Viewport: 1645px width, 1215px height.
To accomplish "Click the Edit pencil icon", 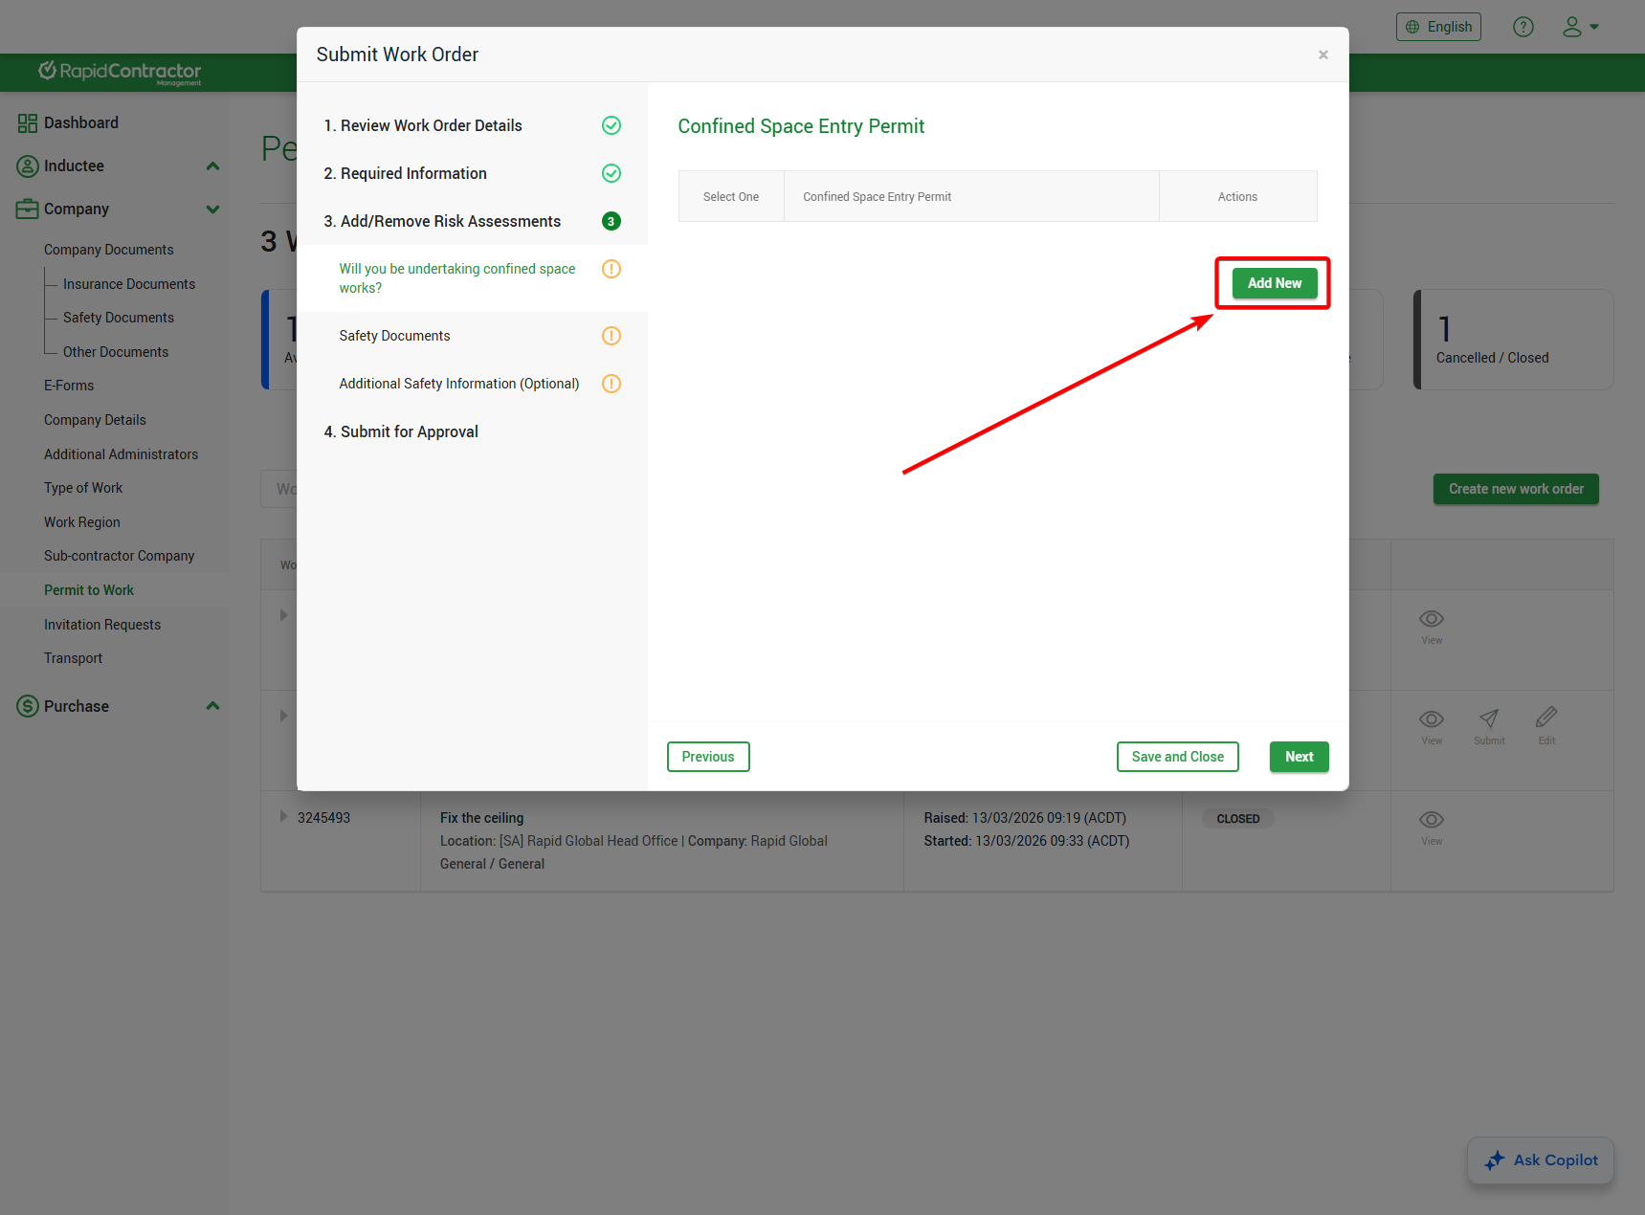I will tap(1546, 718).
